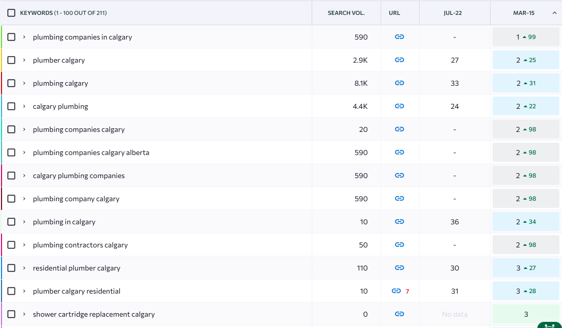Click green floating button at bottom right corner
The width and height of the screenshot is (562, 328).
[x=549, y=325]
